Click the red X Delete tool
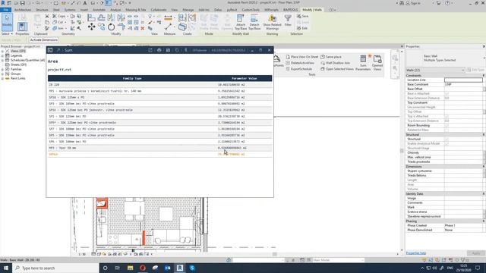This screenshot has width=486, height=273. click(143, 29)
